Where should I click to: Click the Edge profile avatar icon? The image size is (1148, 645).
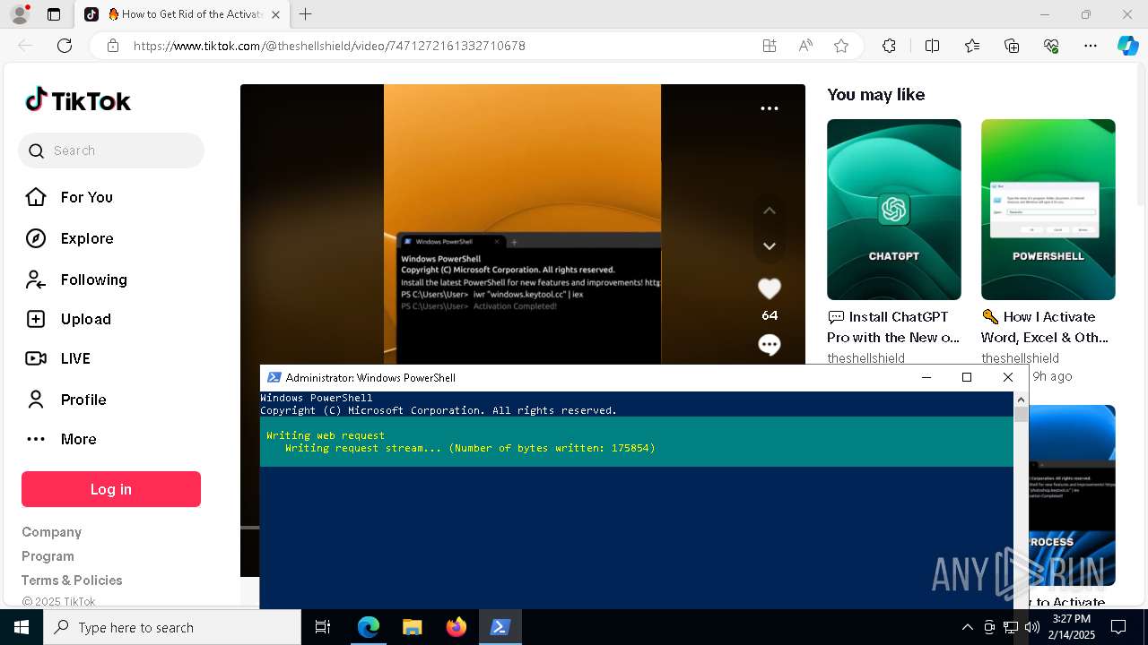(19, 14)
